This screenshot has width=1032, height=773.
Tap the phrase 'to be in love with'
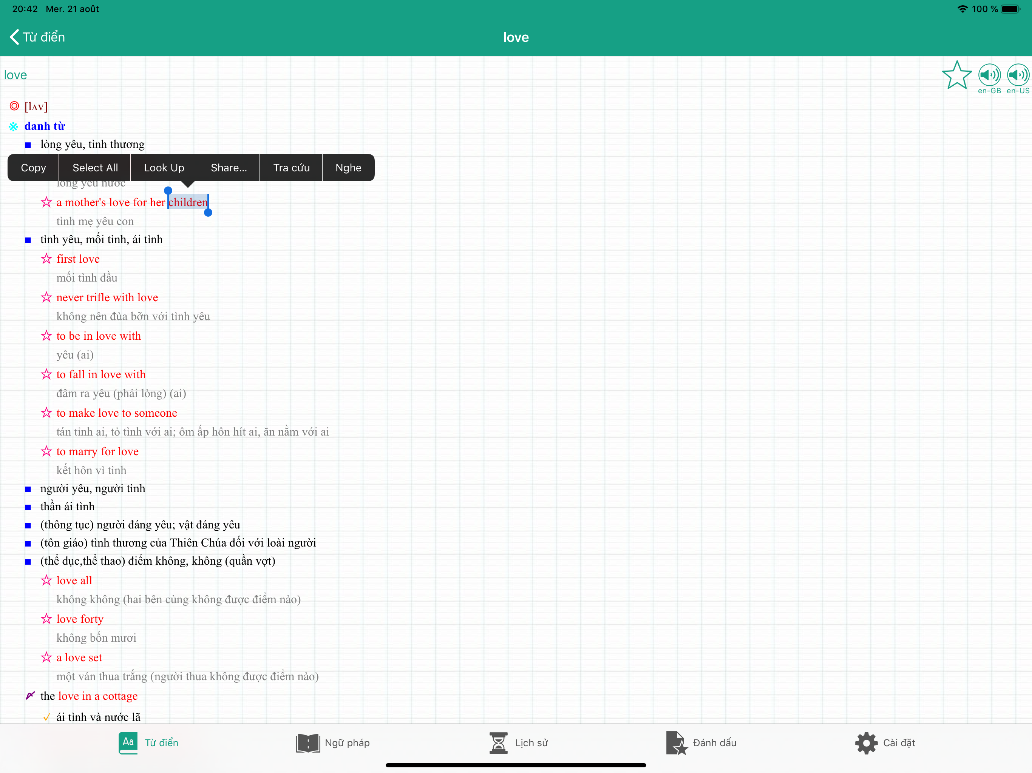point(99,336)
